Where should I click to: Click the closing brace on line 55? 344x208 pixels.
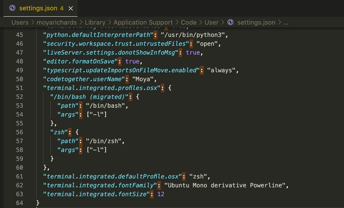(52, 124)
